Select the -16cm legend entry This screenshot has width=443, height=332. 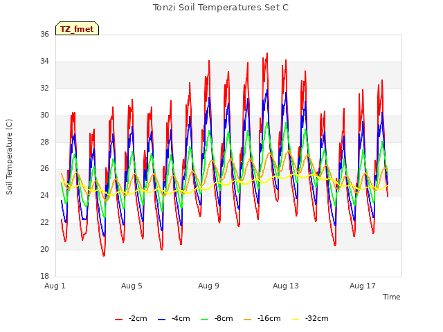262,318
